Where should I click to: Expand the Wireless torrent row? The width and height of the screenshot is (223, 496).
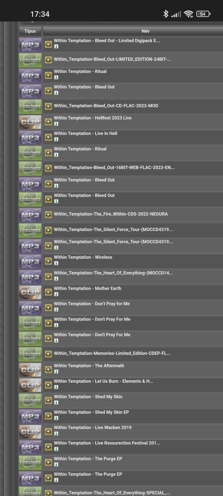click(48, 261)
